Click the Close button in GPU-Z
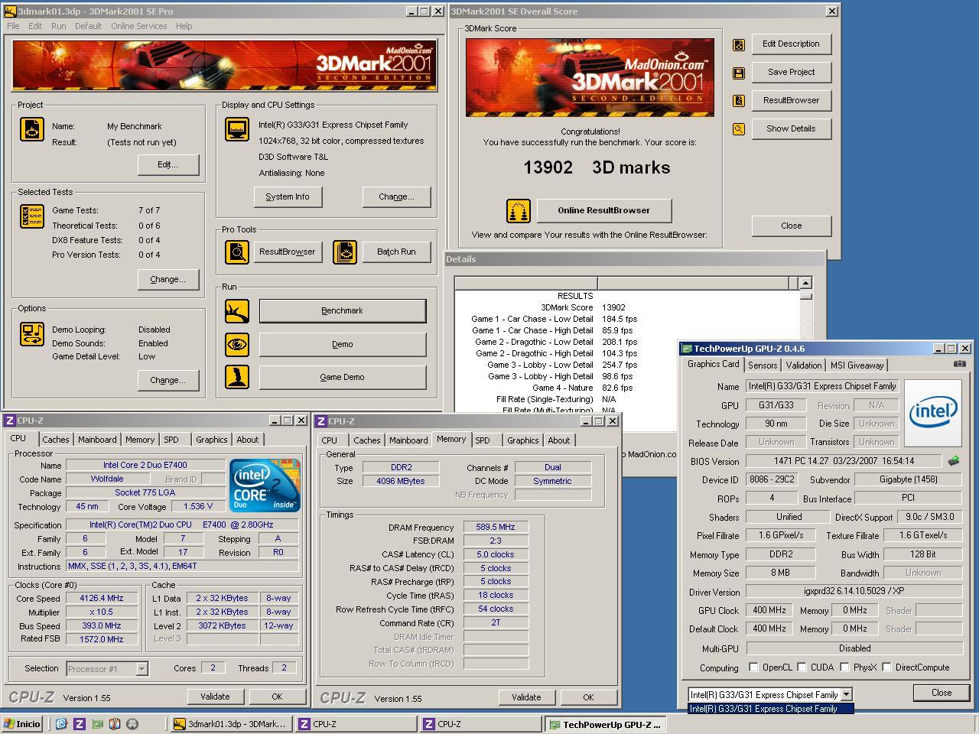The height and width of the screenshot is (734, 979). (942, 693)
